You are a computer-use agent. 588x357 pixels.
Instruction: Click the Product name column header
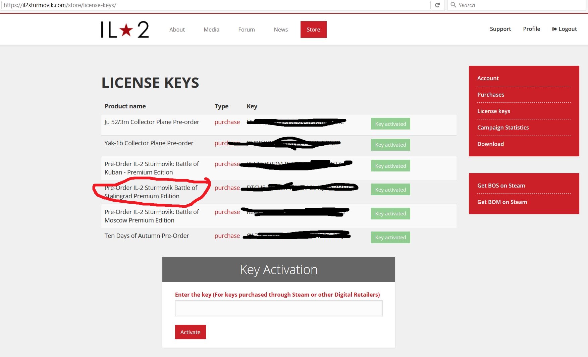pyautogui.click(x=125, y=106)
